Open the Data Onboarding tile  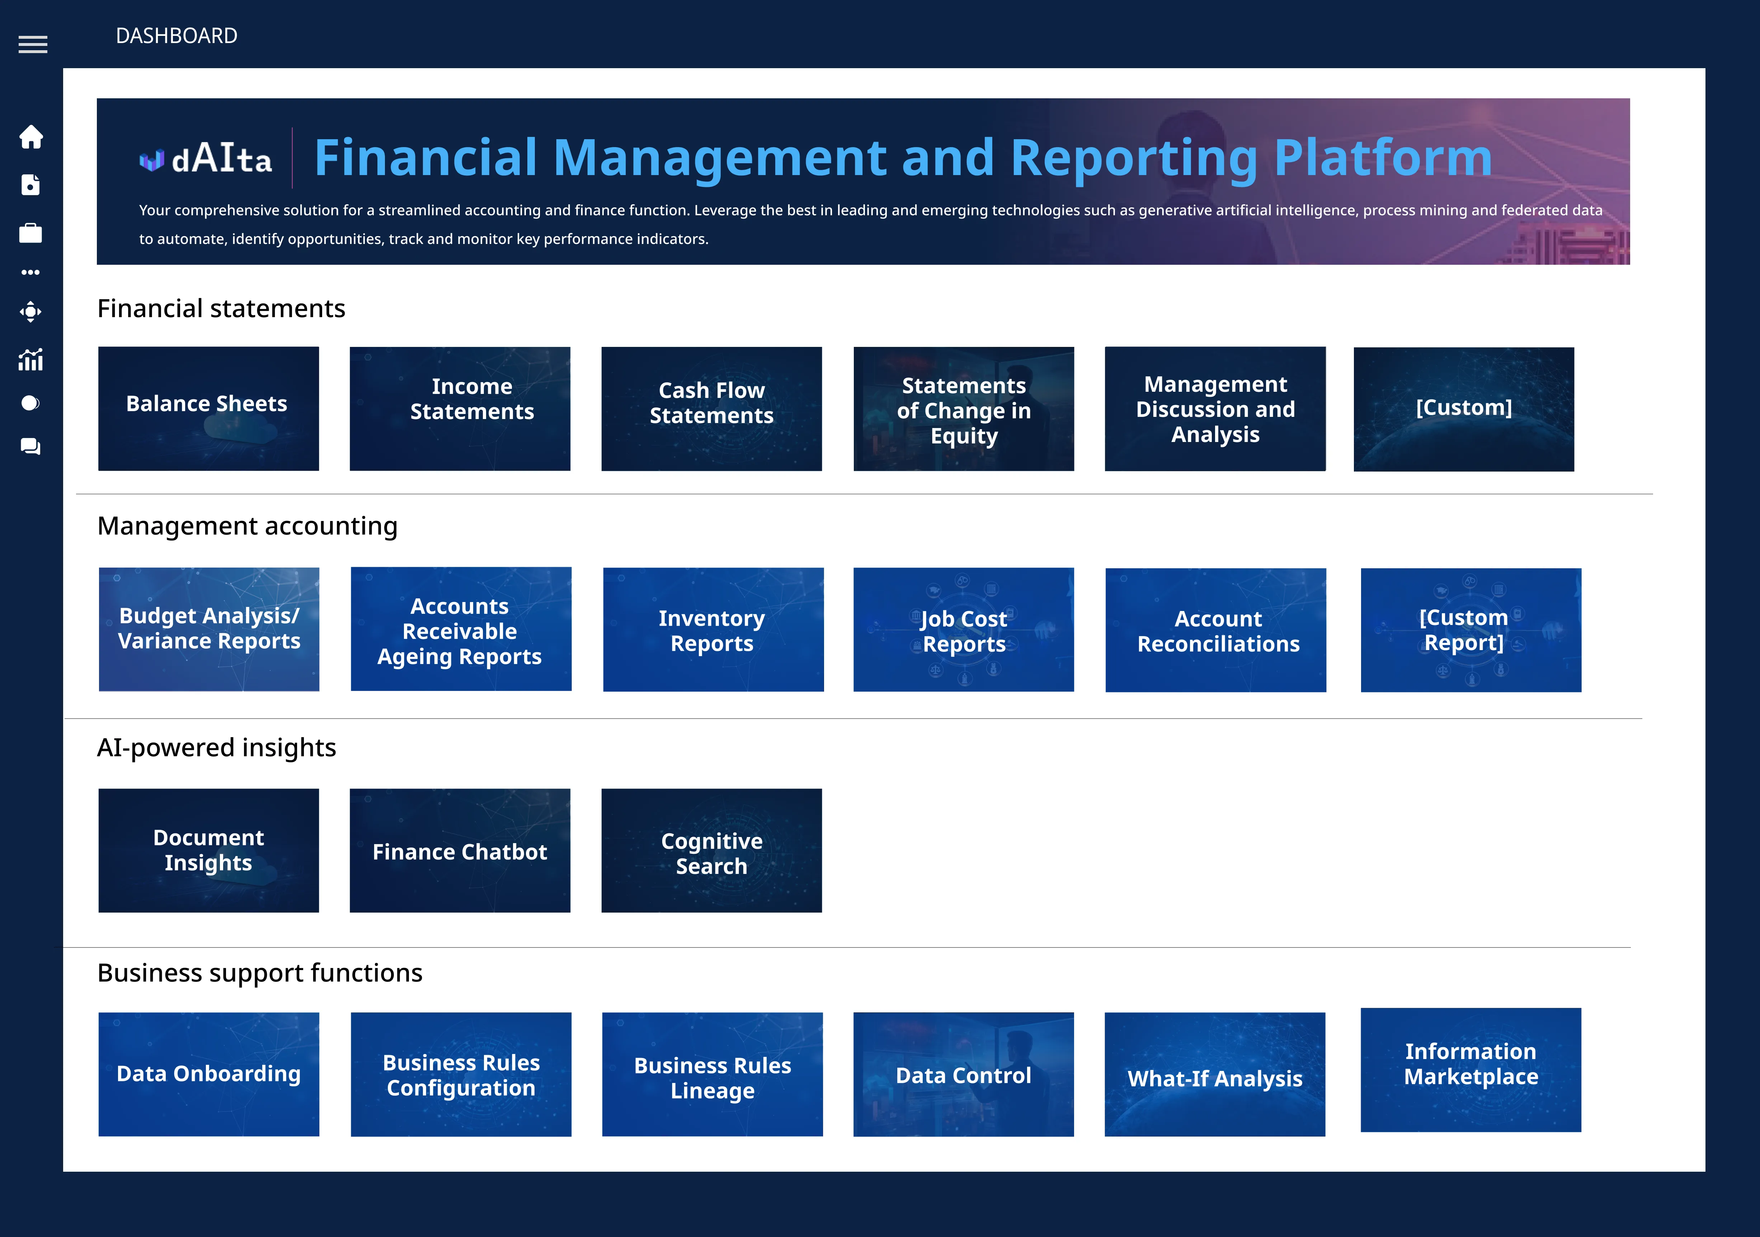(x=209, y=1074)
